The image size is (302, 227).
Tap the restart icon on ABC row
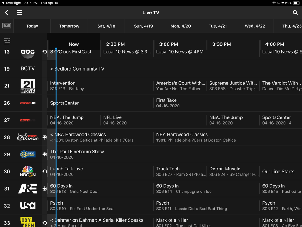(x=44, y=52)
